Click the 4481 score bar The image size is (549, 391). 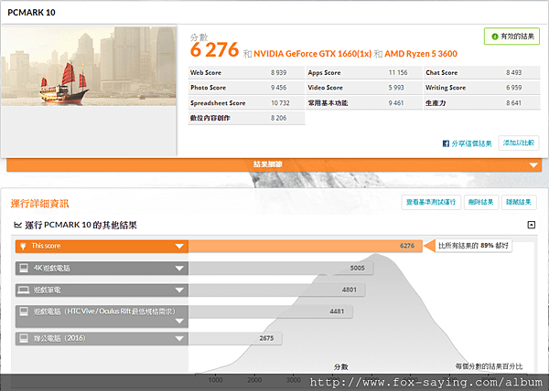click(270, 312)
